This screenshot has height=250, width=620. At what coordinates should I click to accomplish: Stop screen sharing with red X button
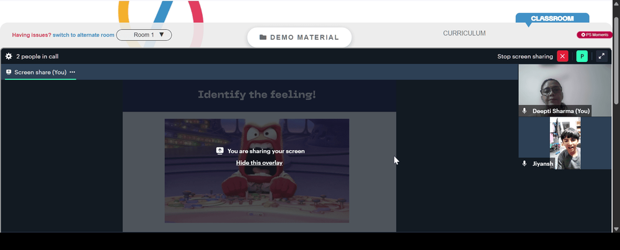click(x=562, y=56)
